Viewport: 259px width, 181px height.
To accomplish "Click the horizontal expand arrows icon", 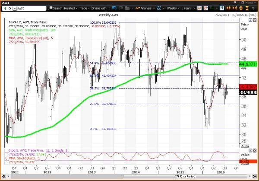I will coord(228,8).
